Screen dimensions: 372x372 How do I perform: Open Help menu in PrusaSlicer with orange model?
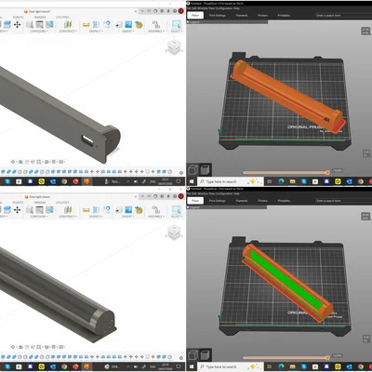(235, 8)
